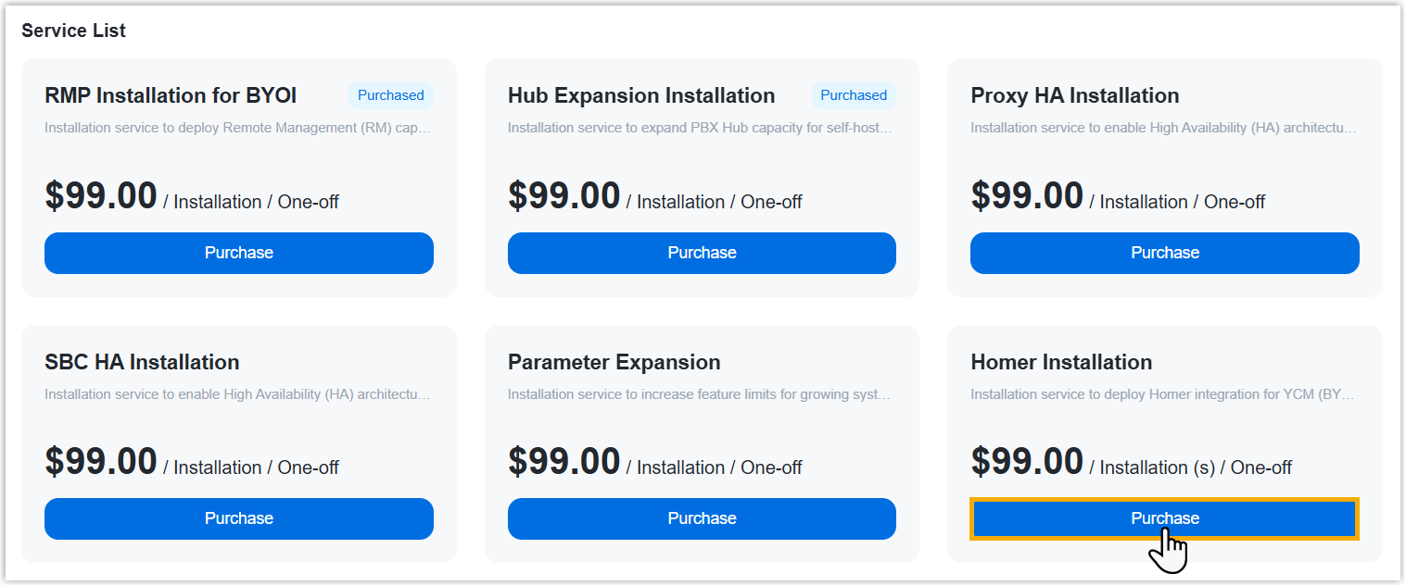The width and height of the screenshot is (1406, 586).
Task: Purchase the Hub Expansion Installation service
Action: pyautogui.click(x=702, y=253)
